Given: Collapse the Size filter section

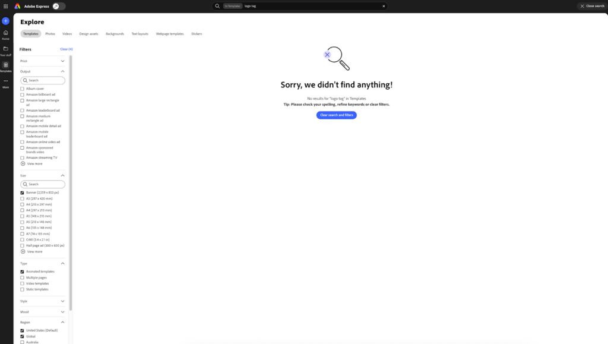Looking at the screenshot, I should (62, 175).
